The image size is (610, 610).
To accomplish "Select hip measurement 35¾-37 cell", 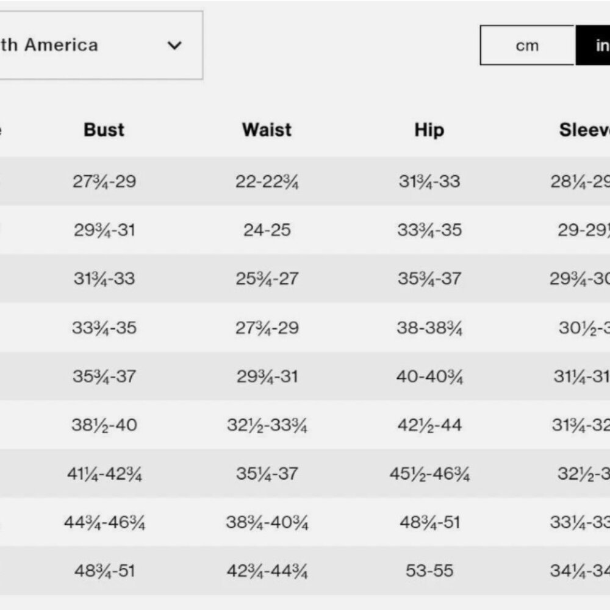I will [429, 279].
